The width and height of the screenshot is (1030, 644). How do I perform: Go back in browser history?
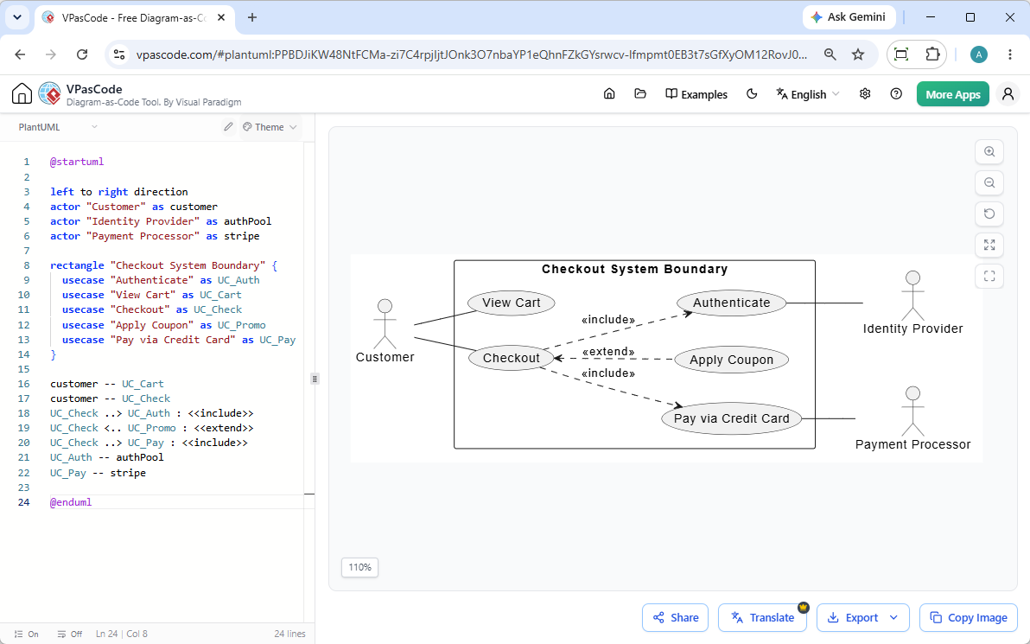tap(20, 54)
